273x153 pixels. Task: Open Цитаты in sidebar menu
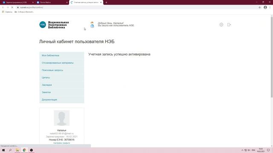click(x=61, y=77)
